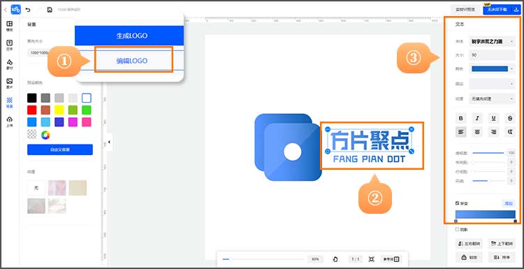Select the magenta preset color
Image resolution: width=524 pixels, height=269 pixels.
(73, 122)
